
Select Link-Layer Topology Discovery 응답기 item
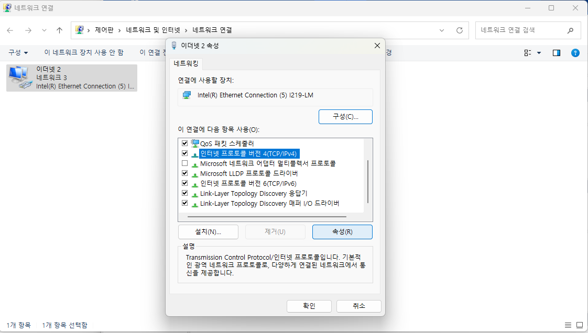[254, 194]
